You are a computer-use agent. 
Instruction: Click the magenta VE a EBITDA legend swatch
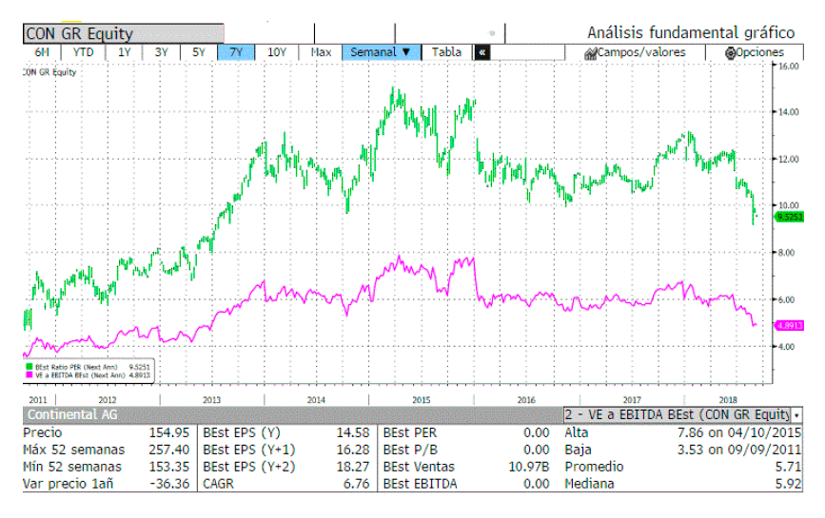click(x=29, y=375)
